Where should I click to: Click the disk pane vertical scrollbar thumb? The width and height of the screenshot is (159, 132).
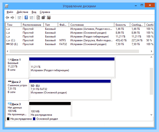click(x=151, y=81)
